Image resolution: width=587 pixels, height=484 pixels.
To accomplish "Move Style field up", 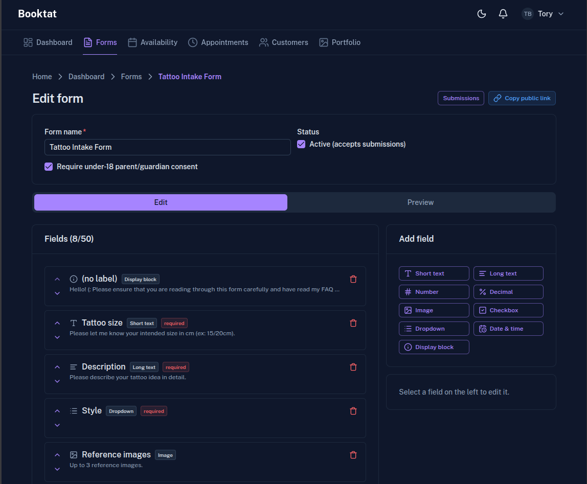I will (x=57, y=411).
